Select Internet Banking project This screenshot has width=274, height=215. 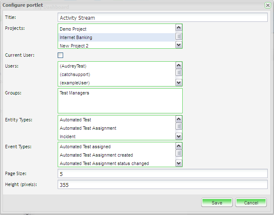[76, 37]
